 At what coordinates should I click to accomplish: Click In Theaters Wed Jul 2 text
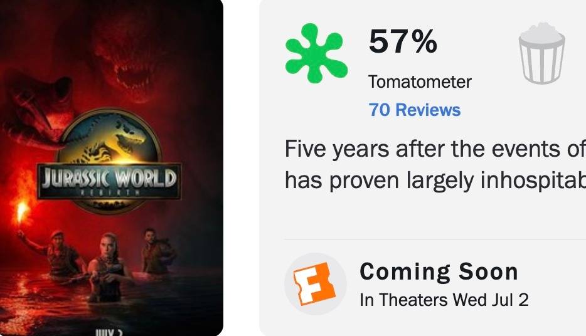tap(444, 300)
